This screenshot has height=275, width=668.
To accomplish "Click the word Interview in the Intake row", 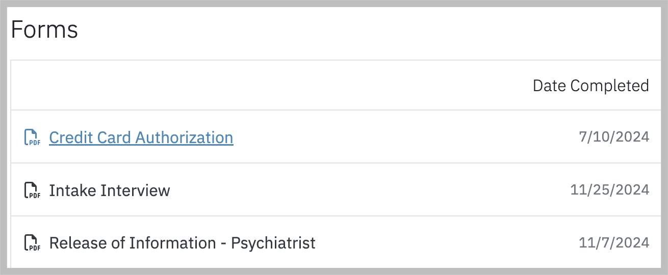I will 135,190.
